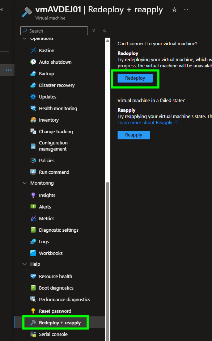
Task: Select the Redeploy + reapply menu item
Action: (x=60, y=323)
